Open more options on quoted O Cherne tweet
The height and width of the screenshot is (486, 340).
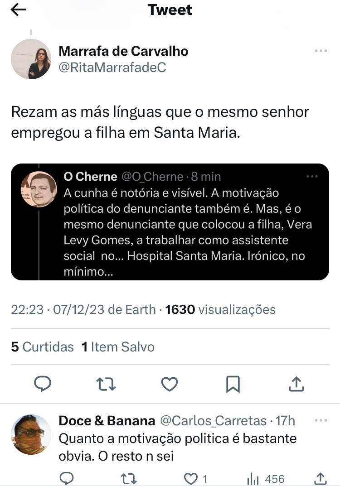click(312, 176)
